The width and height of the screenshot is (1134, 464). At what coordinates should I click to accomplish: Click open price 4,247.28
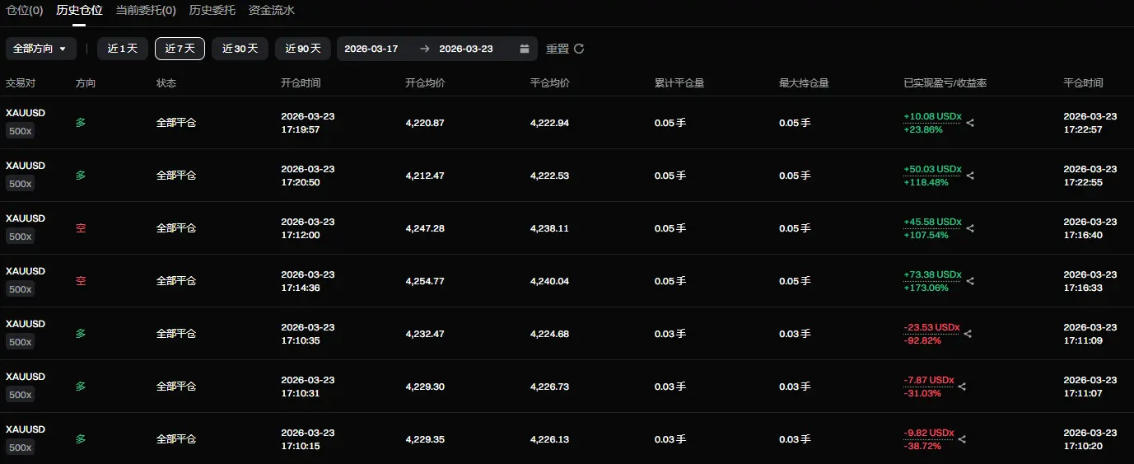425,228
